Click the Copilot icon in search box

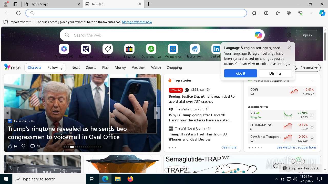pyautogui.click(x=258, y=35)
